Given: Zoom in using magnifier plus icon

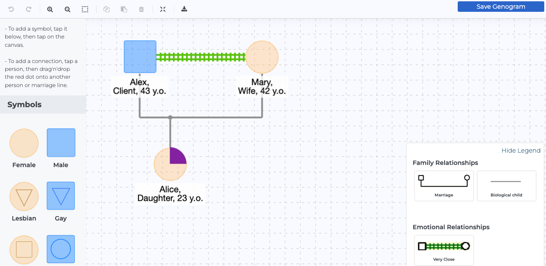Looking at the screenshot, I should 50,9.
